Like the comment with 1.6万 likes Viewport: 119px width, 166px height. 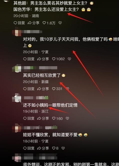point(44,23)
